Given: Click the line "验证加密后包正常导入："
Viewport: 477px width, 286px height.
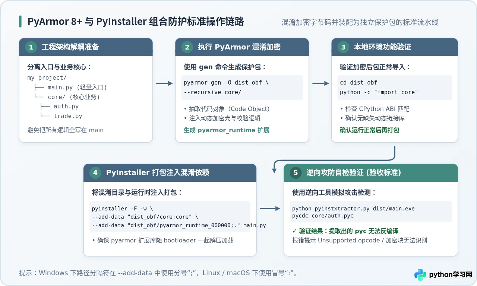Looking at the screenshot, I should tap(375, 67).
